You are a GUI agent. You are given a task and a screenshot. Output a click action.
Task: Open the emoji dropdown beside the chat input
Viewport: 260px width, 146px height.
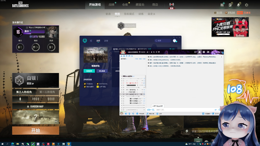click(x=149, y=110)
